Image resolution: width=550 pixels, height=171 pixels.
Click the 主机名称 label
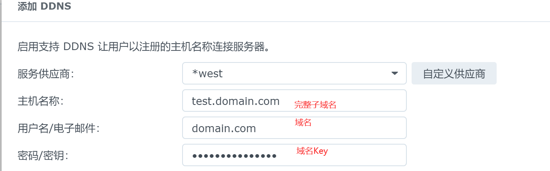coord(40,101)
